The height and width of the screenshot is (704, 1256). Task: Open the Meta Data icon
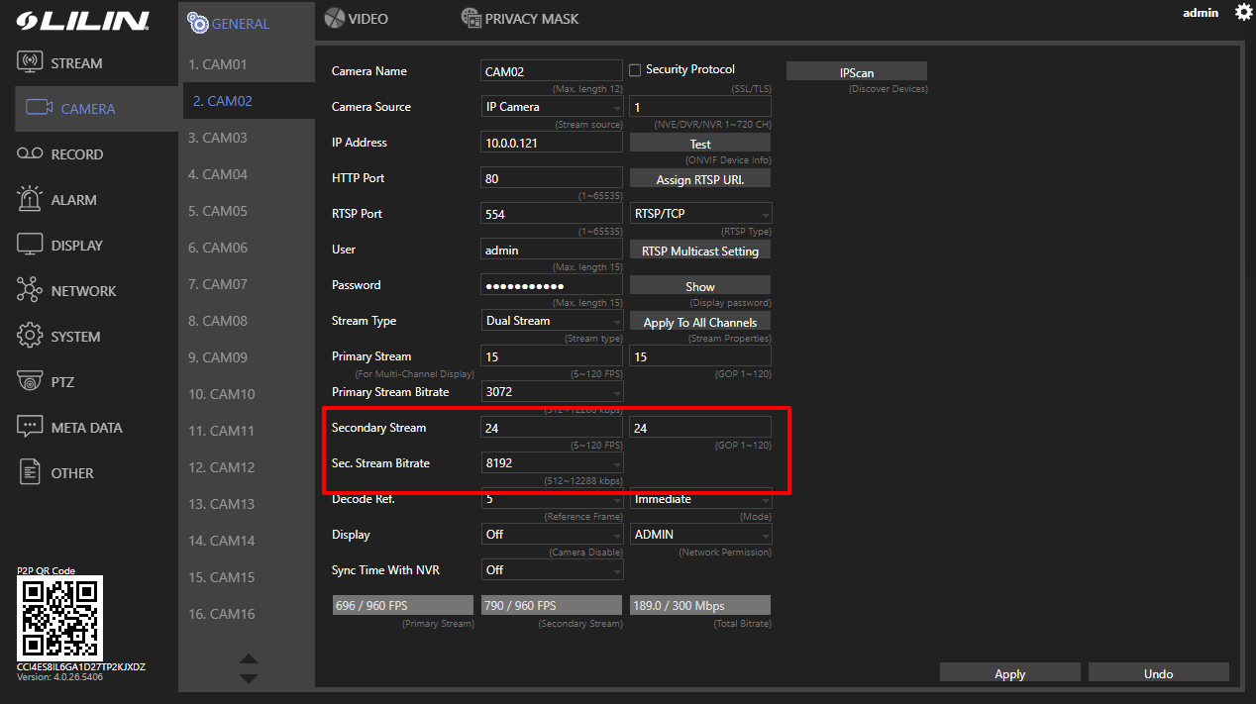tap(31, 427)
